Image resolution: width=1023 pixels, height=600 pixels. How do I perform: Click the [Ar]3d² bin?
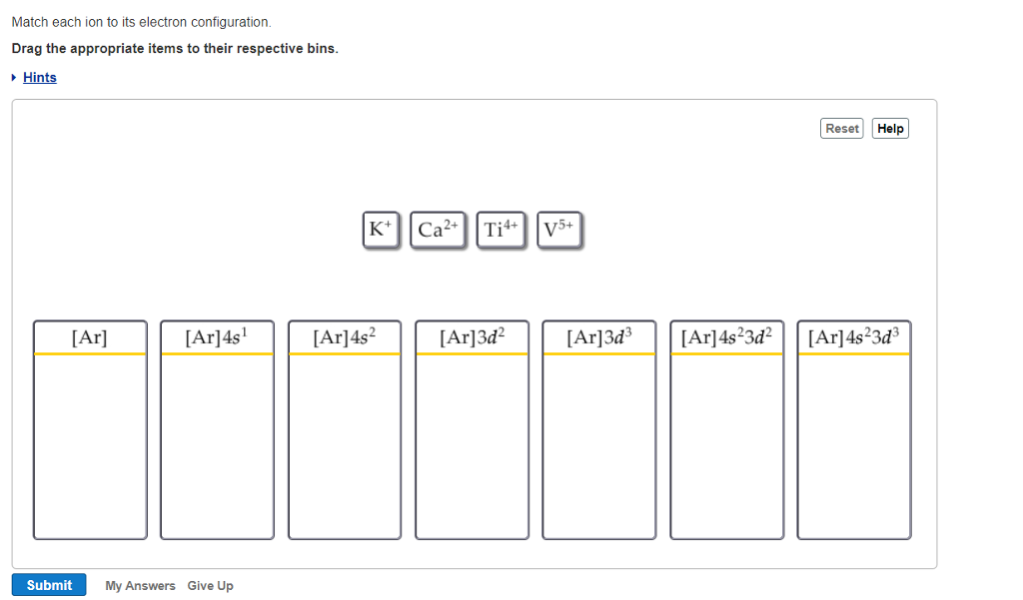click(x=472, y=429)
